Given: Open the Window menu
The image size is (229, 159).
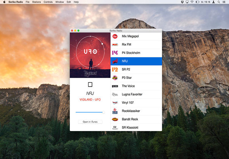Looking at the screenshot, I should (60, 2).
